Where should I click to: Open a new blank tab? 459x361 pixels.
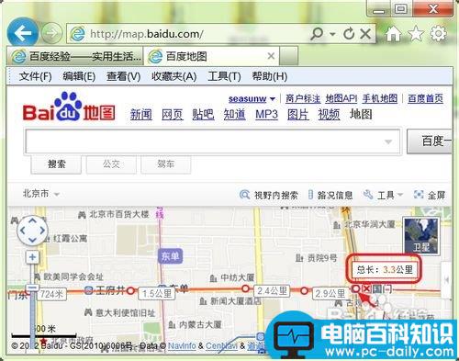[288, 56]
